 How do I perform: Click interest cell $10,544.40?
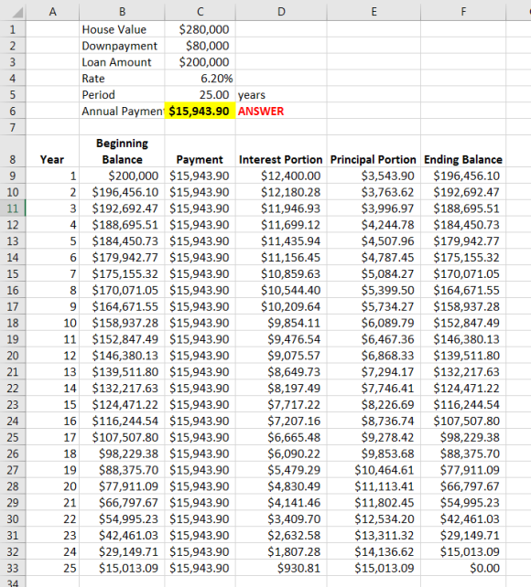tap(281, 290)
